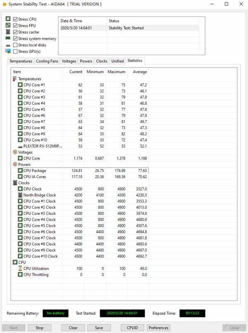Select the CPU Utilization row

[x=80, y=268]
